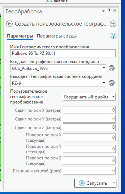The image size is (125, 194).
Task: Click the Геообработка pane title
Action: pos(24,11)
